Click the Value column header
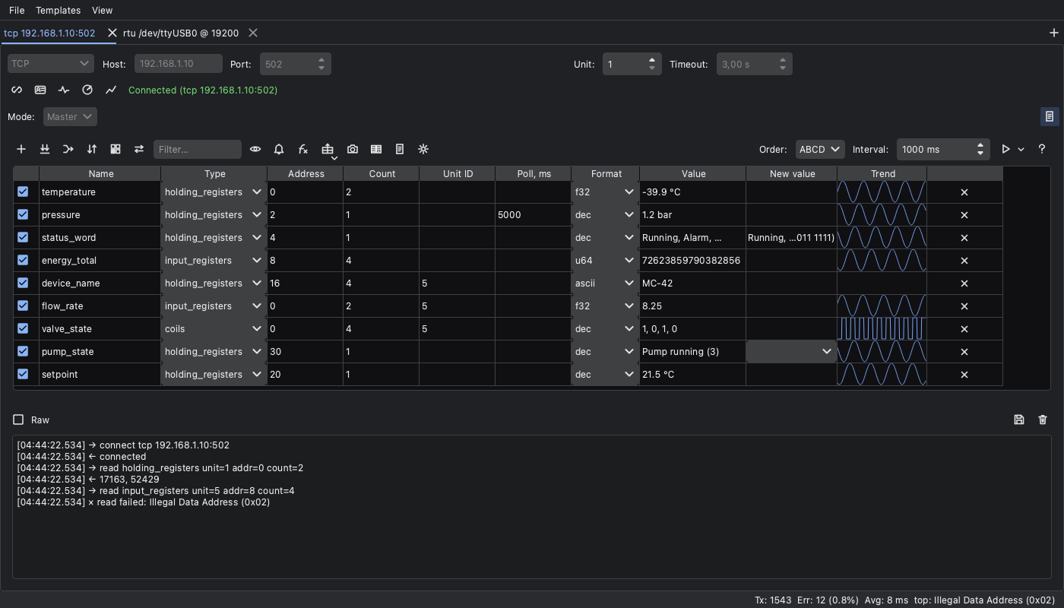The width and height of the screenshot is (1064, 608). click(x=693, y=173)
